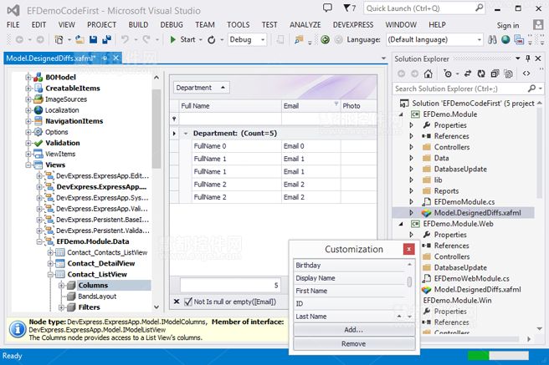Click the Department group panel button

click(202, 88)
